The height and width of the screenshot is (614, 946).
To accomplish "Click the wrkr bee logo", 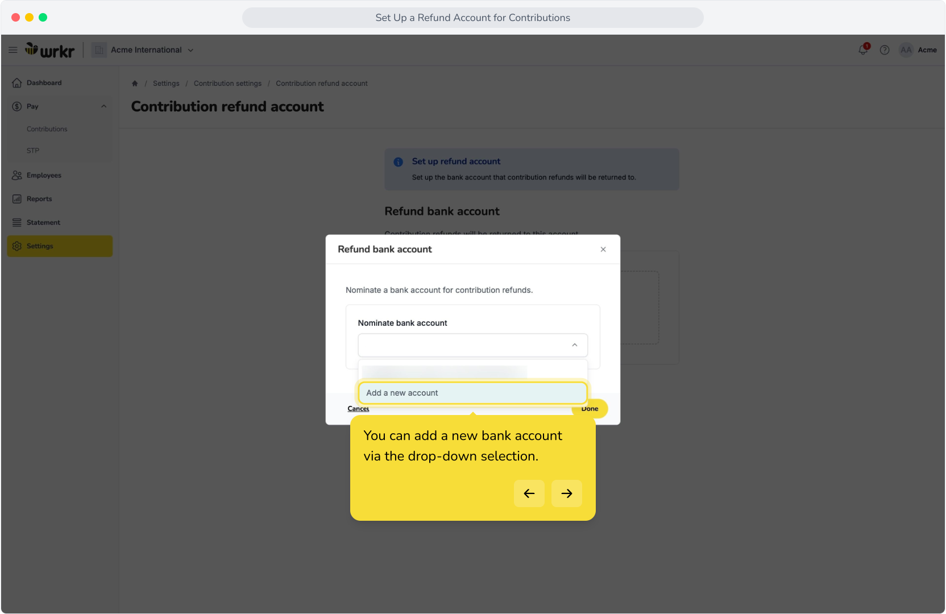I will click(49, 50).
